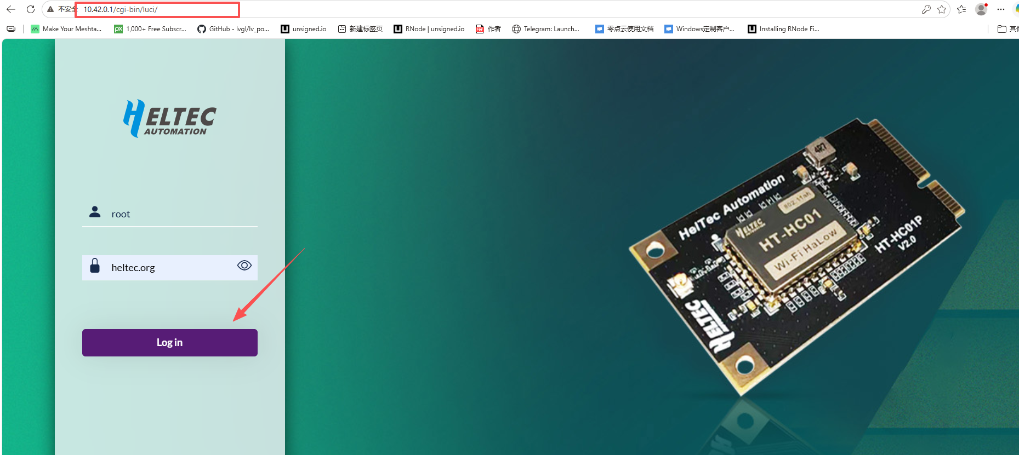
Task: Click the padlock icon in password field
Action: coord(95,266)
